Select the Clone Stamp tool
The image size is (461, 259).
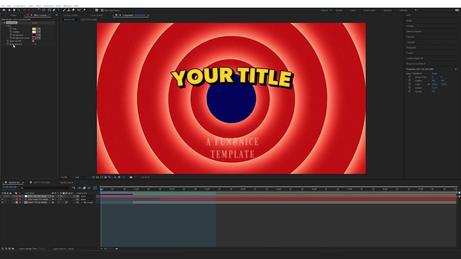[x=69, y=10]
